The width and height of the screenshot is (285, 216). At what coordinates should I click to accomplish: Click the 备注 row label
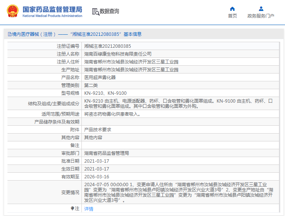(75, 145)
